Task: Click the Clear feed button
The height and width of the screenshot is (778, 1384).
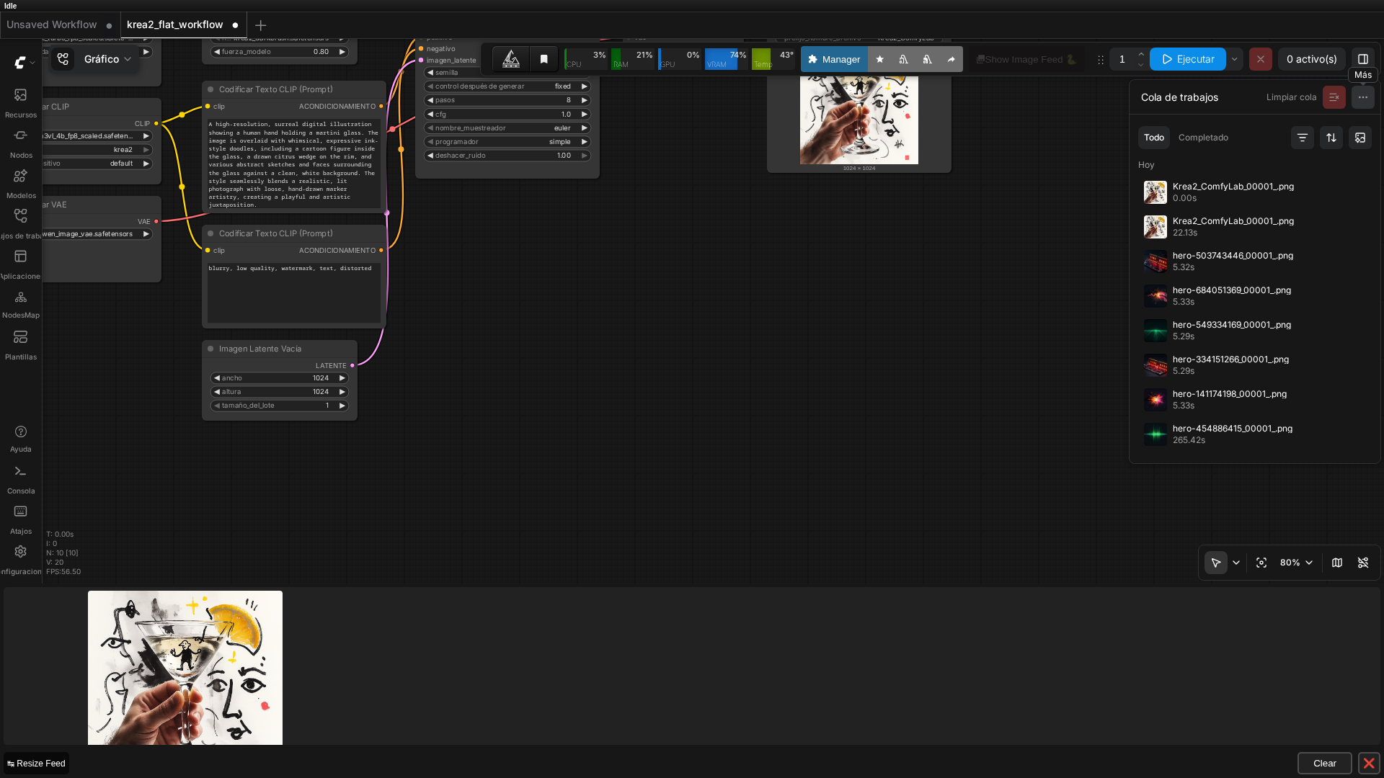Action: [1324, 763]
